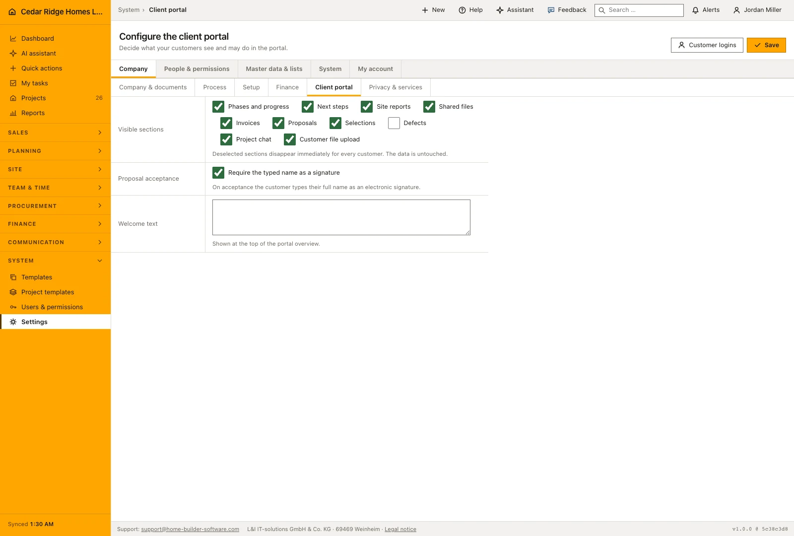
Task: Click the Users & permissions key icon
Action: tap(13, 307)
